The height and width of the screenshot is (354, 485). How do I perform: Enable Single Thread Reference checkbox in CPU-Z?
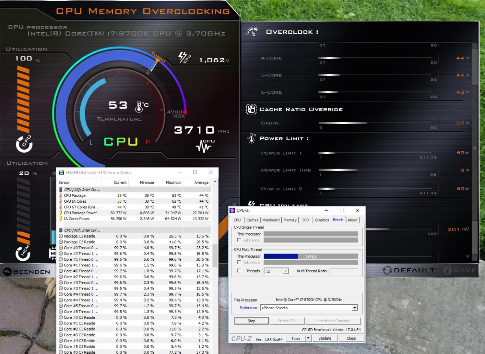[x=239, y=240]
